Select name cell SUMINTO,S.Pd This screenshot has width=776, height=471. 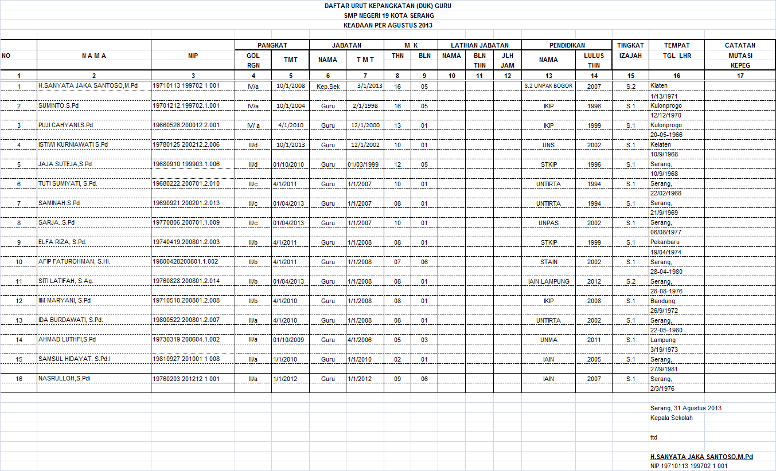pos(94,106)
